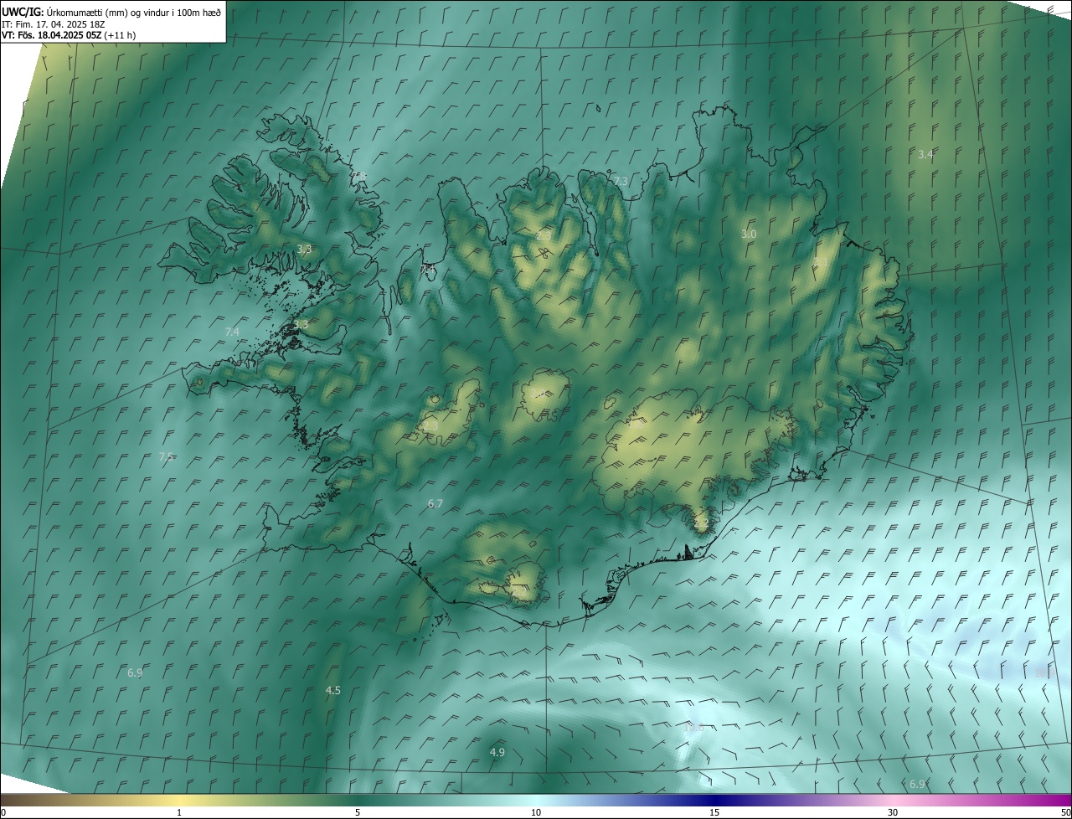1072x819 pixels.
Task: Click the 15 tick label on the color scale
Action: click(714, 812)
